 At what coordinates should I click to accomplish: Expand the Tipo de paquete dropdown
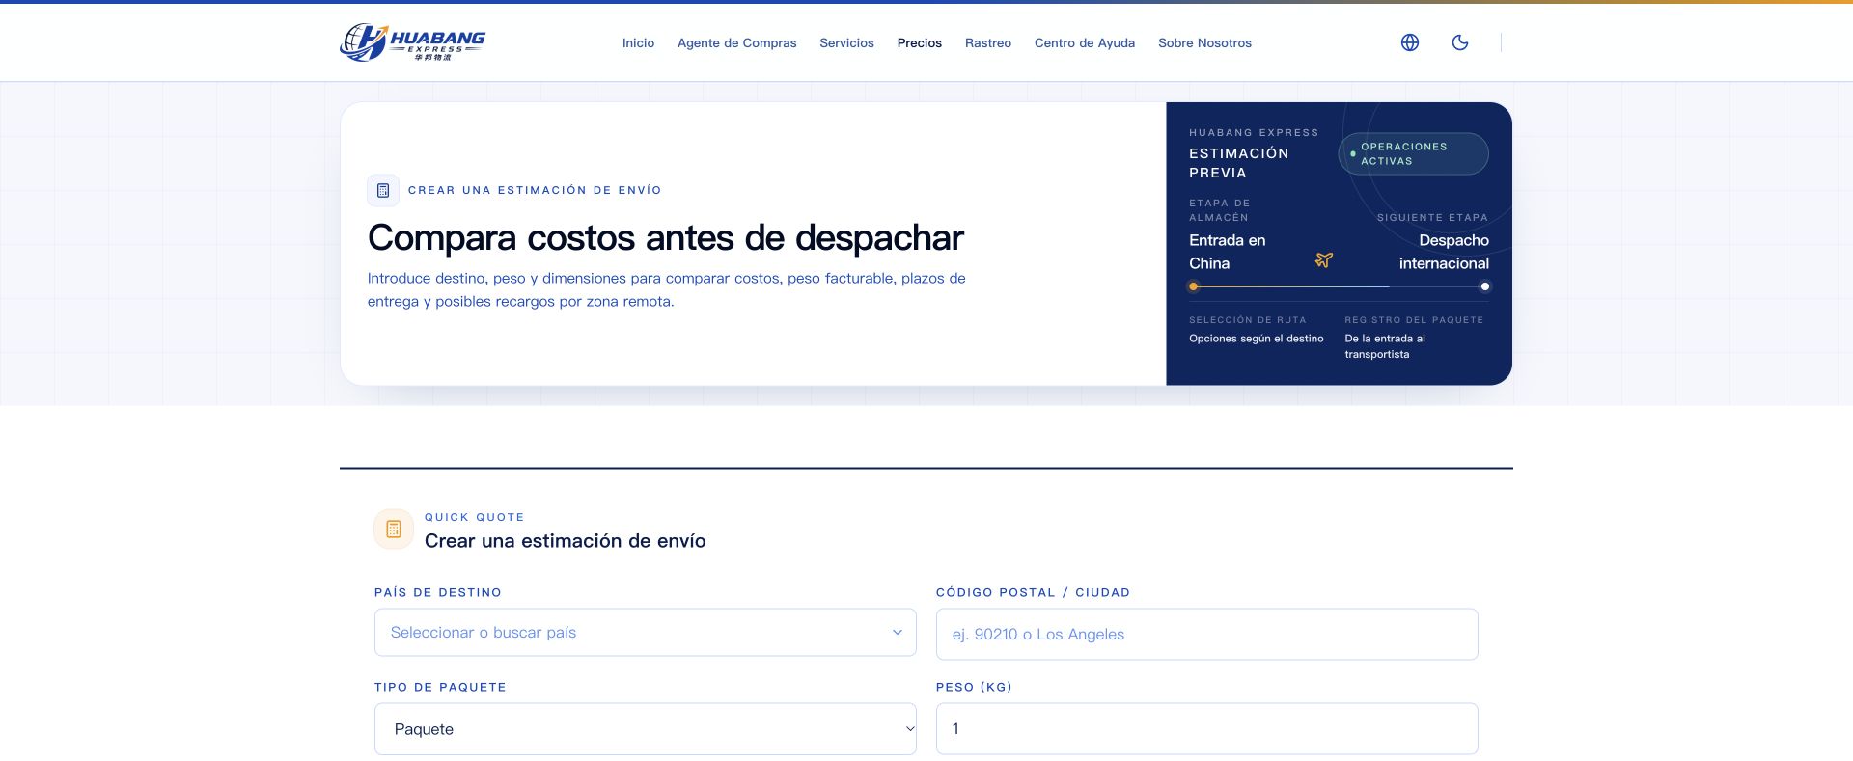point(646,729)
